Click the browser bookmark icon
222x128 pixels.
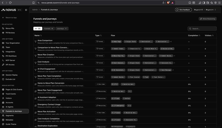33,3
